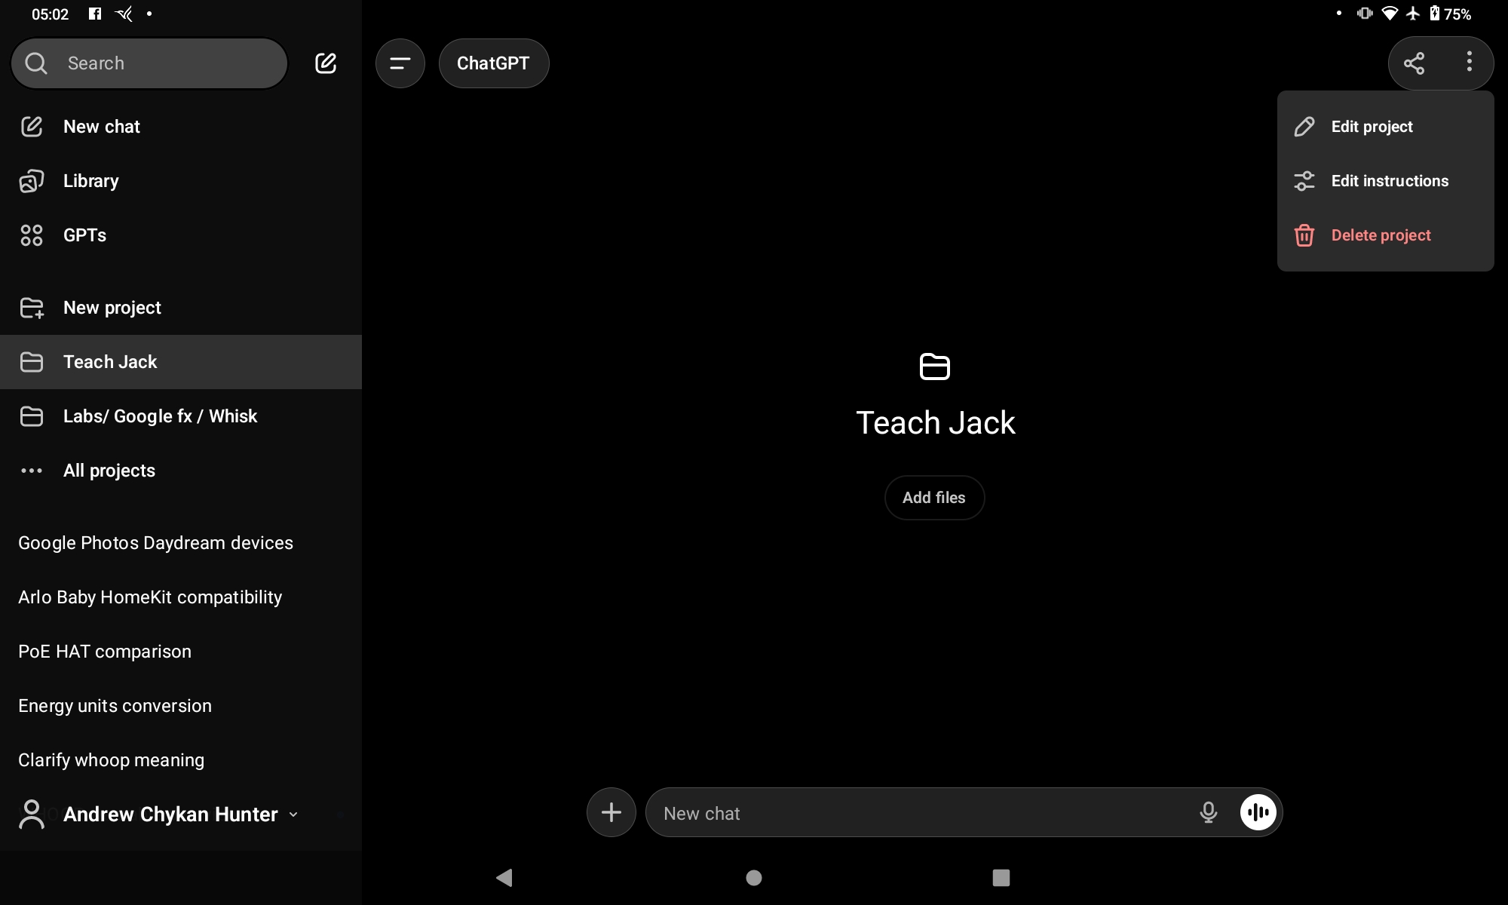Viewport: 1508px width, 905px height.
Task: Open Labs/ Google fx / Whisk project
Action: [x=160, y=416]
